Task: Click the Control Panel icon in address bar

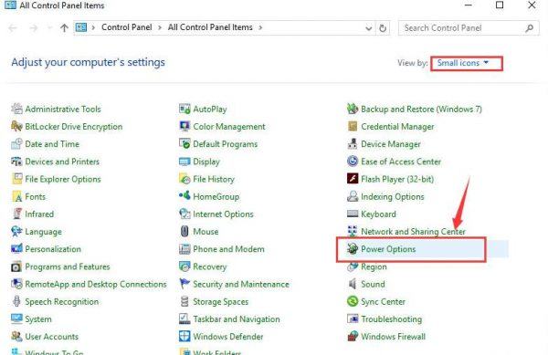Action: click(x=81, y=27)
